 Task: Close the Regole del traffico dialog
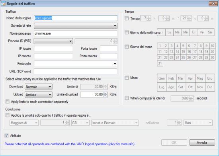213,4
